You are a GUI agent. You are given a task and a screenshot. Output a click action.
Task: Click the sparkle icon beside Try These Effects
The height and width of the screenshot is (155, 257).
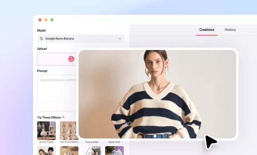click(63, 117)
